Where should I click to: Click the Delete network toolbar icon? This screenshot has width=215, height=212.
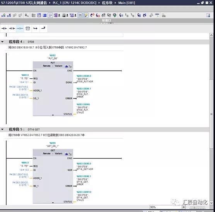9,15
